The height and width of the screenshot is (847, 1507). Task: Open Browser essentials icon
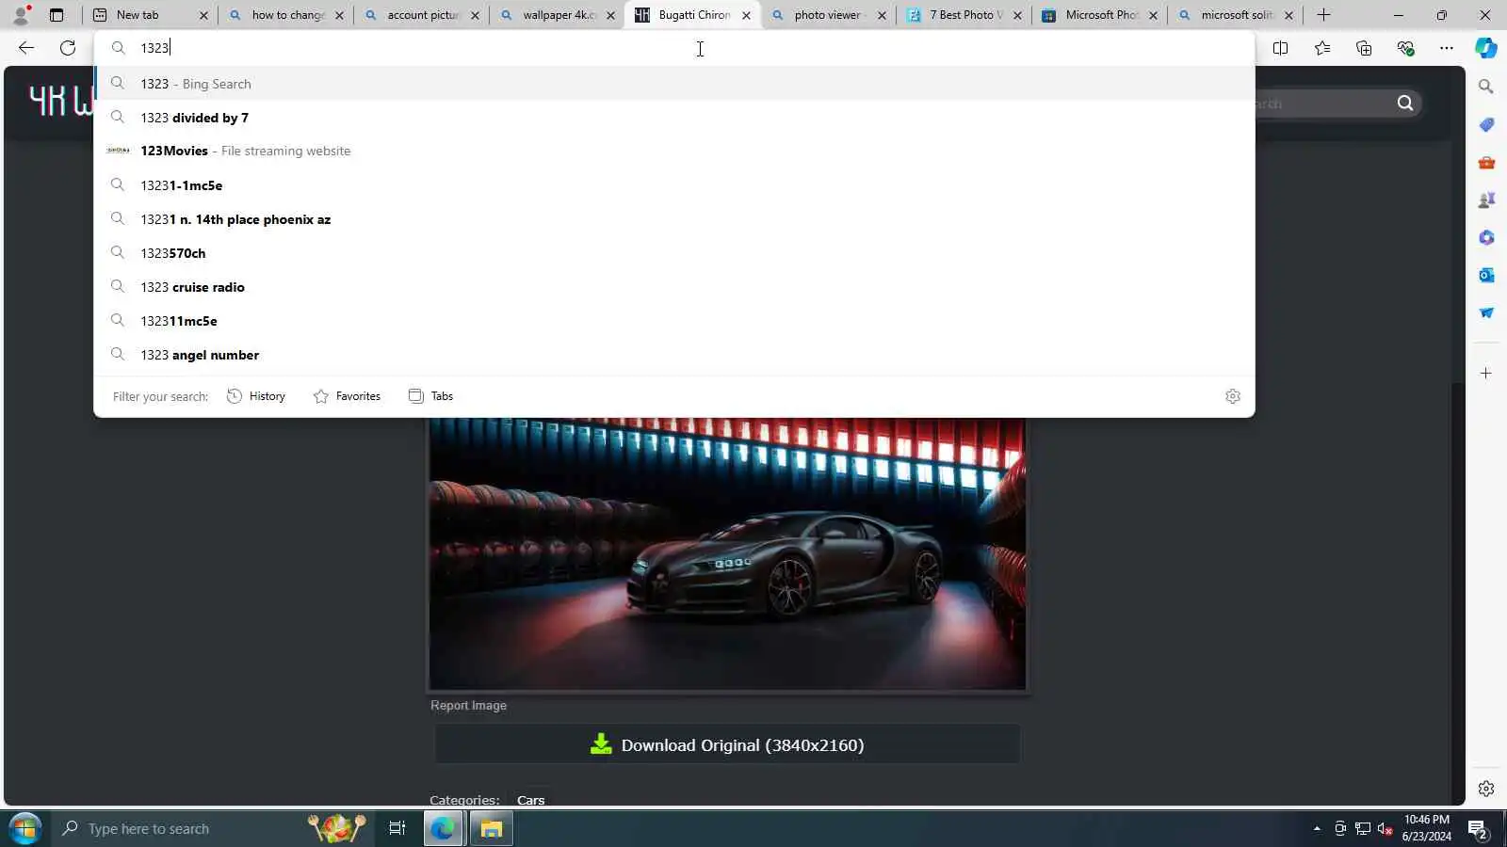(x=1405, y=48)
